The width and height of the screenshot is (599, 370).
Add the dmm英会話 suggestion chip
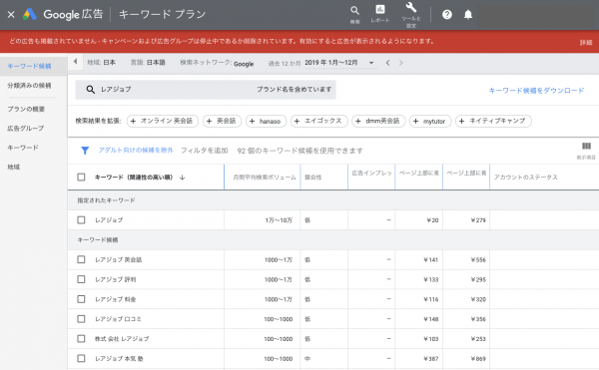(x=378, y=121)
